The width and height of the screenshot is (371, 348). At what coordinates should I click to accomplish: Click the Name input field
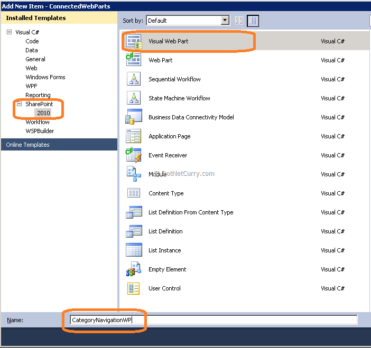214,320
